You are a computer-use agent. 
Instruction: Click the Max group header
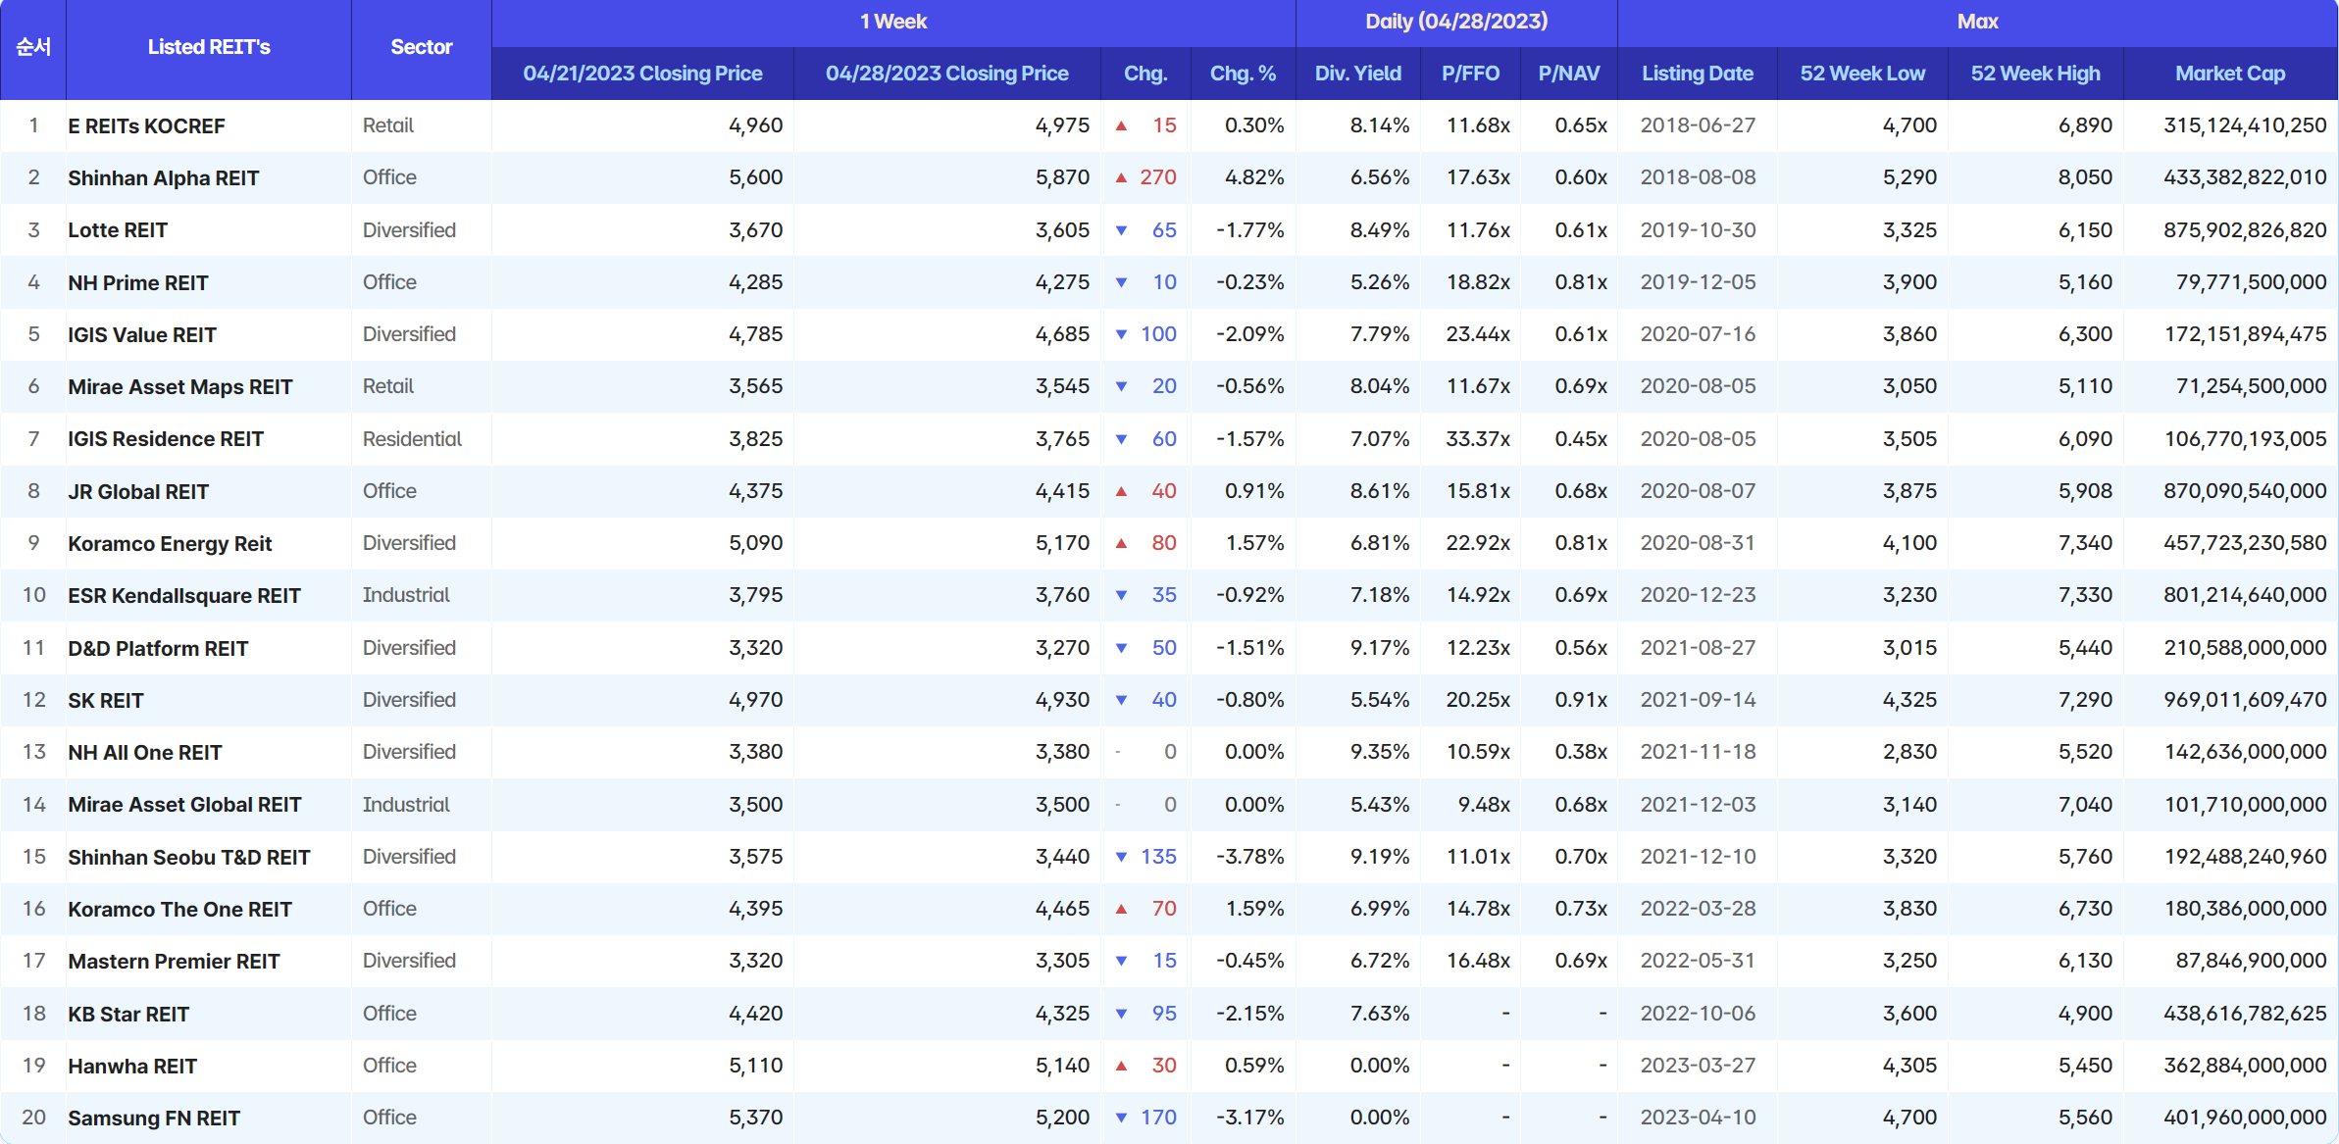tap(1978, 22)
